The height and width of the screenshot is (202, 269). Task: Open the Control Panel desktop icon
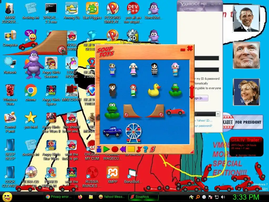pyautogui.click(x=10, y=122)
